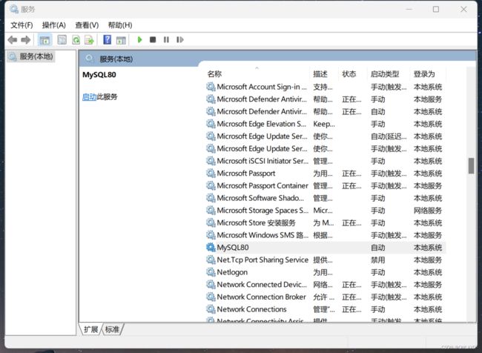Click gear icon of Microsoft Account Sign-in
Screen dimensions: 482x353
[211, 87]
